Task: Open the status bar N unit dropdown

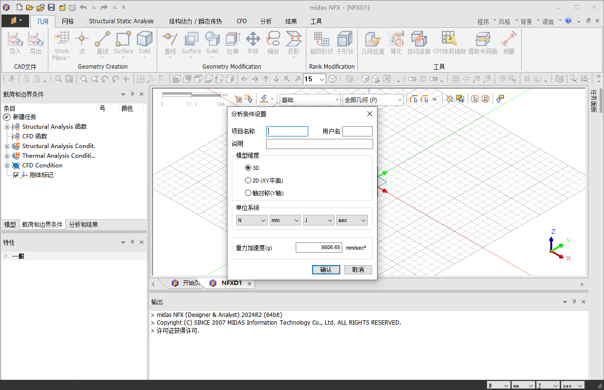Action: pyautogui.click(x=498, y=386)
